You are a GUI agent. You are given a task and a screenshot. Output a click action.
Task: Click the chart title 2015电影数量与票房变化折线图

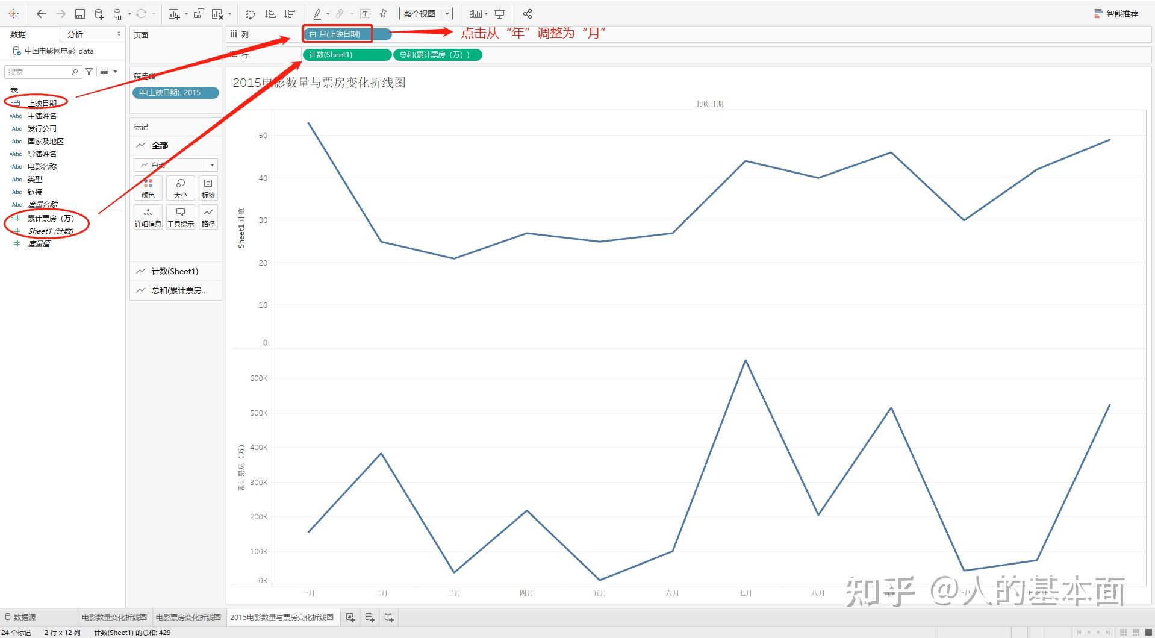tap(319, 83)
